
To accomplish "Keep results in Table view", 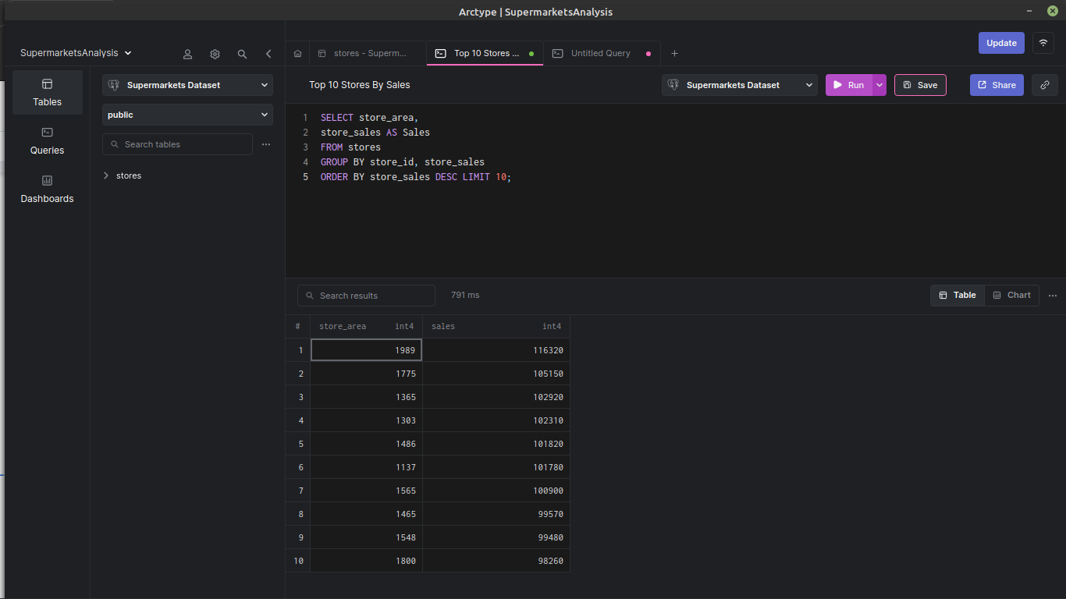I will point(957,295).
